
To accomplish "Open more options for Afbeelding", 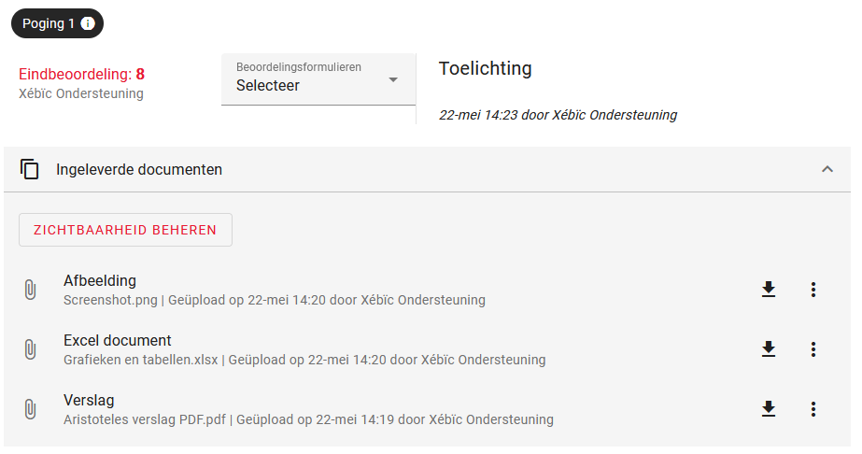I will coord(813,290).
